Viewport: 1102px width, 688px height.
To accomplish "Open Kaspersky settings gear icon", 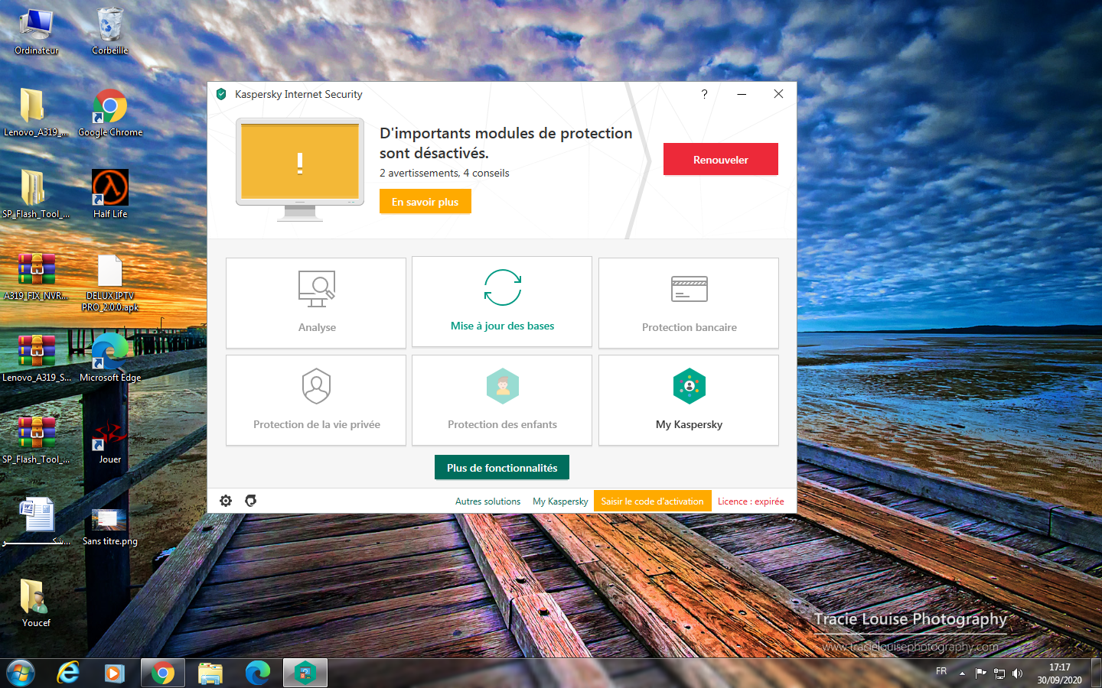I will [x=226, y=501].
